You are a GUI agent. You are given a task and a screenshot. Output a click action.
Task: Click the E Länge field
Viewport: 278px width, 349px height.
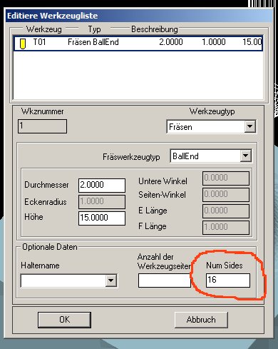[226, 211]
